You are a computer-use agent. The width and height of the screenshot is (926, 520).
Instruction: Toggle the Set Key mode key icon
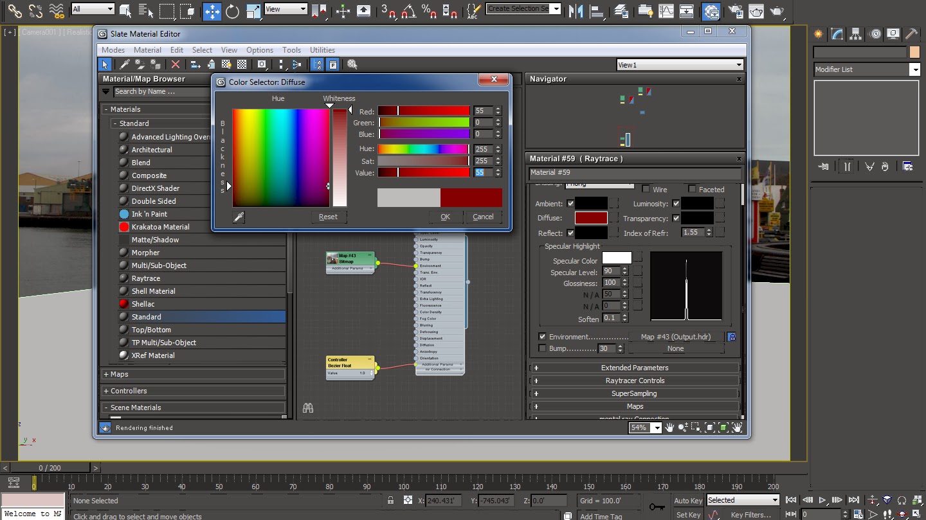point(657,507)
